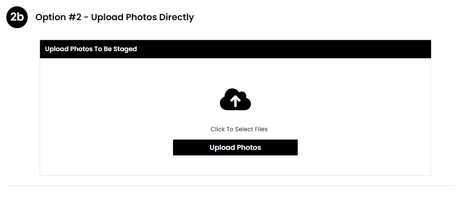Click the white arrow inside the cloud

pos(235,101)
